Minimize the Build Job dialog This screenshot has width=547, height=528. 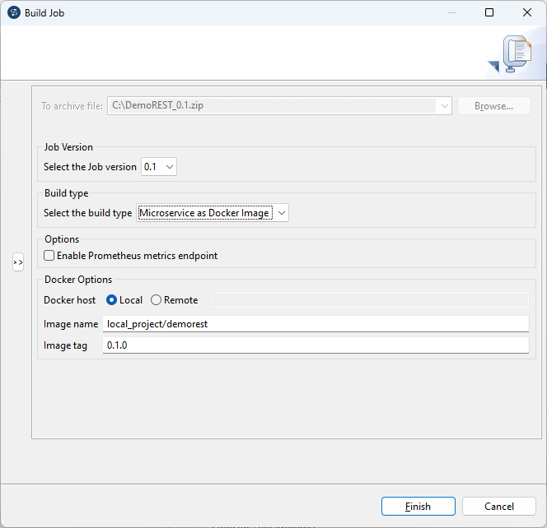[x=451, y=12]
